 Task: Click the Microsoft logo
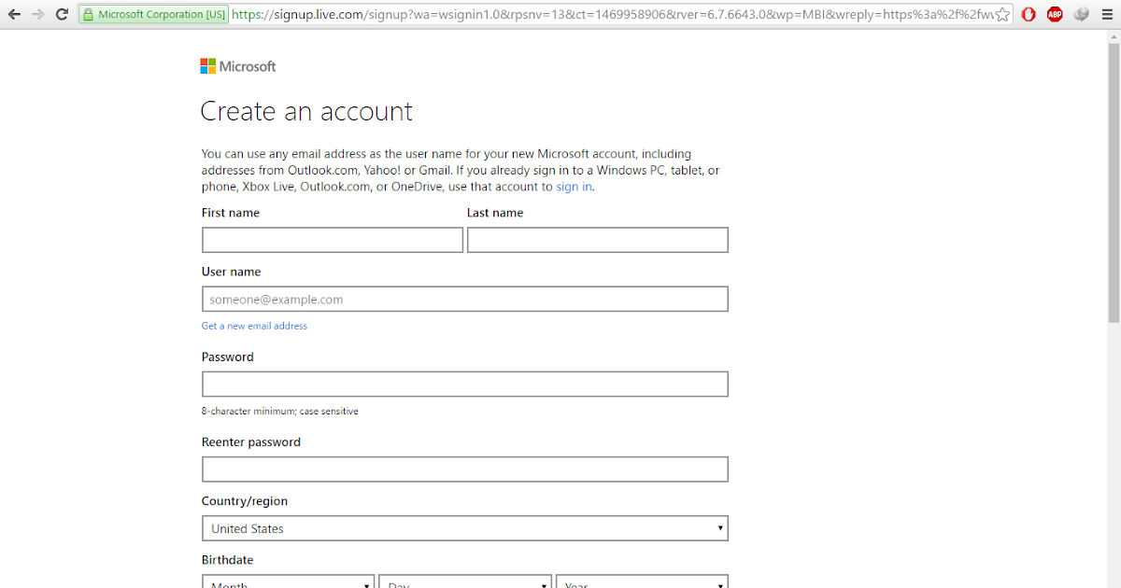pos(238,66)
